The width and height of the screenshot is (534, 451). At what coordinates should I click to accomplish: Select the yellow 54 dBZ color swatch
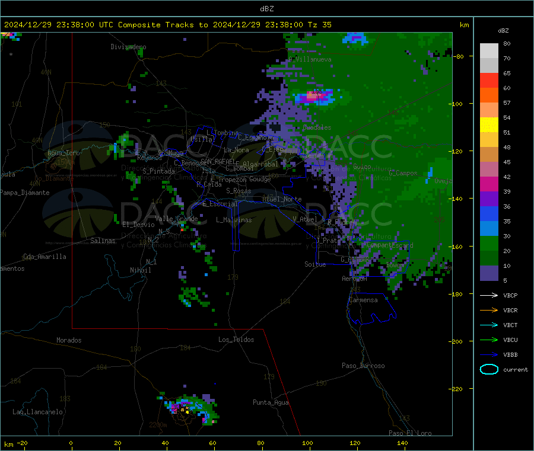[489, 125]
